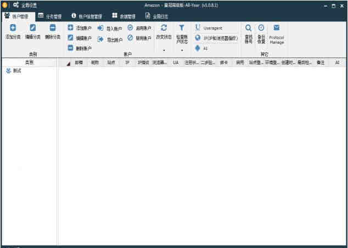Expand dropdown arrow under 改变状态
The image size is (348, 248).
pyautogui.click(x=164, y=50)
